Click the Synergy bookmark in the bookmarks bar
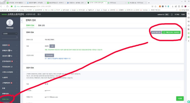 [22, 10]
